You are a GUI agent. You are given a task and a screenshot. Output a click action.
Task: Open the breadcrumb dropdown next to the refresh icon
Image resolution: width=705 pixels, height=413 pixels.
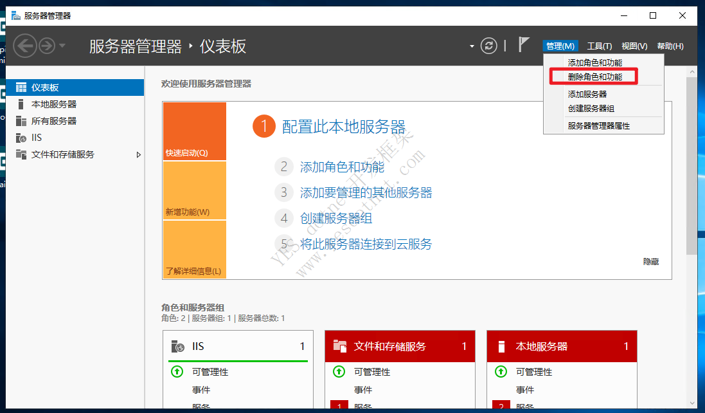click(471, 46)
